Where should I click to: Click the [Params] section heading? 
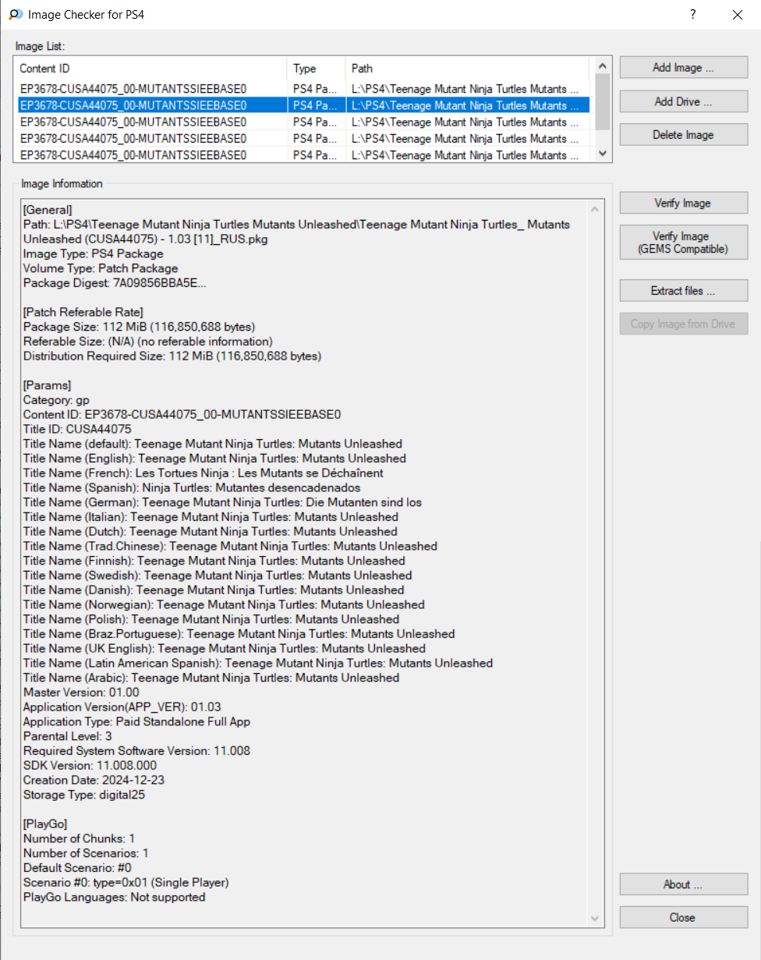click(x=48, y=385)
